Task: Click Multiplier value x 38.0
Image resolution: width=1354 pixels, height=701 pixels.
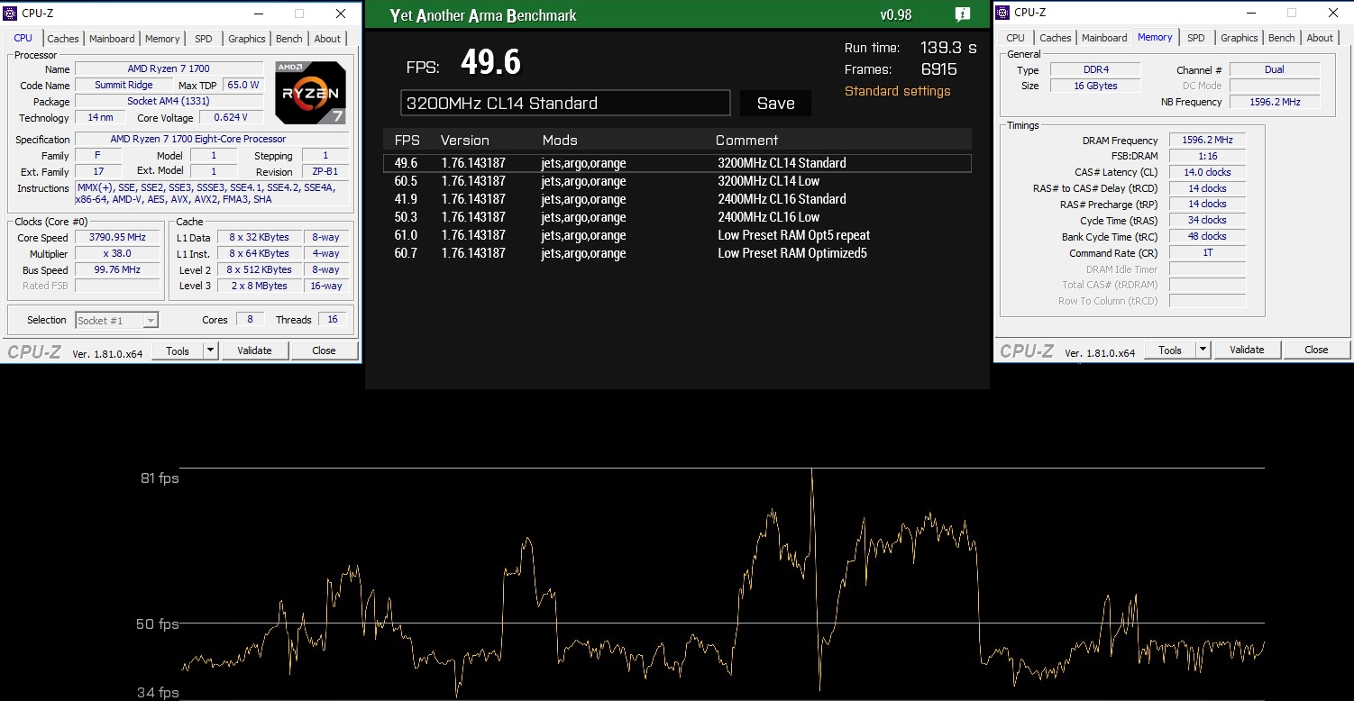Action: (x=118, y=254)
